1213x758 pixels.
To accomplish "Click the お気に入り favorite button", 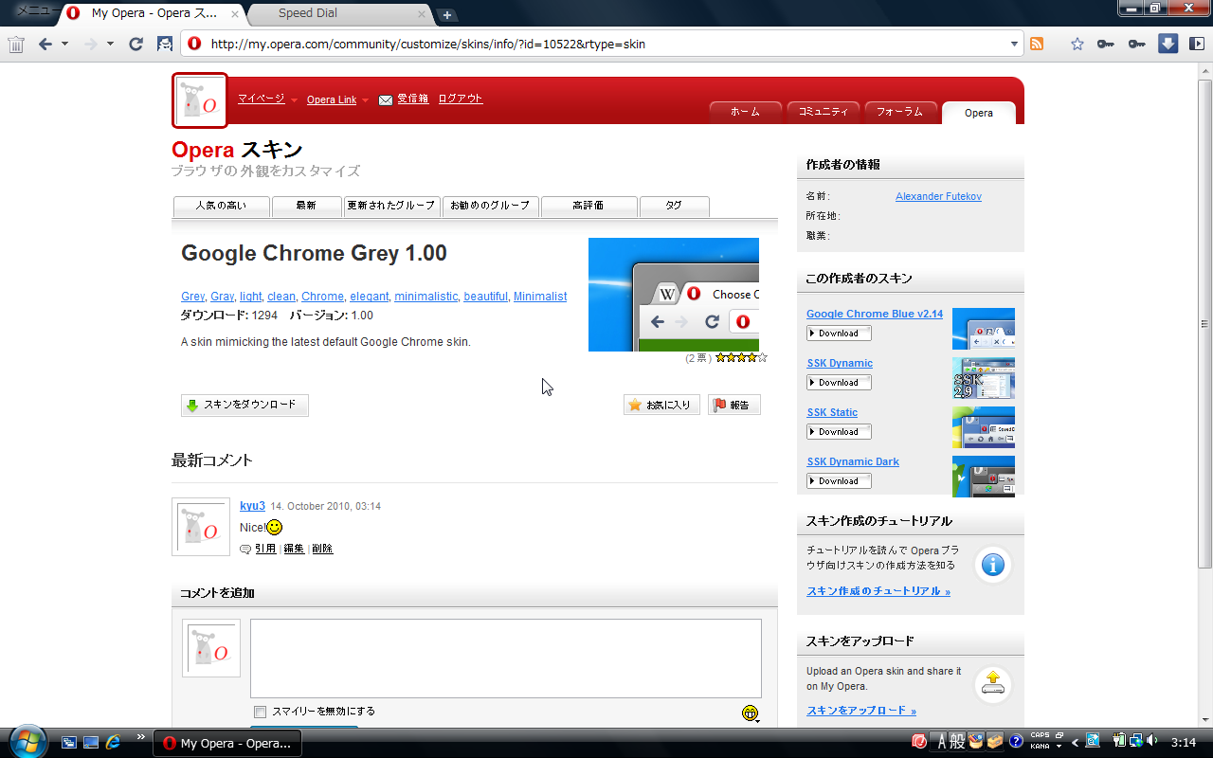I will point(661,406).
